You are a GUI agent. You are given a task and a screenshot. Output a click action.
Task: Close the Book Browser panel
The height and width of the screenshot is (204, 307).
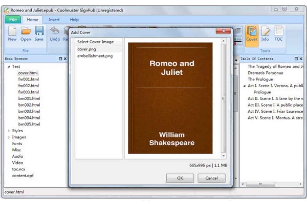tap(65, 59)
